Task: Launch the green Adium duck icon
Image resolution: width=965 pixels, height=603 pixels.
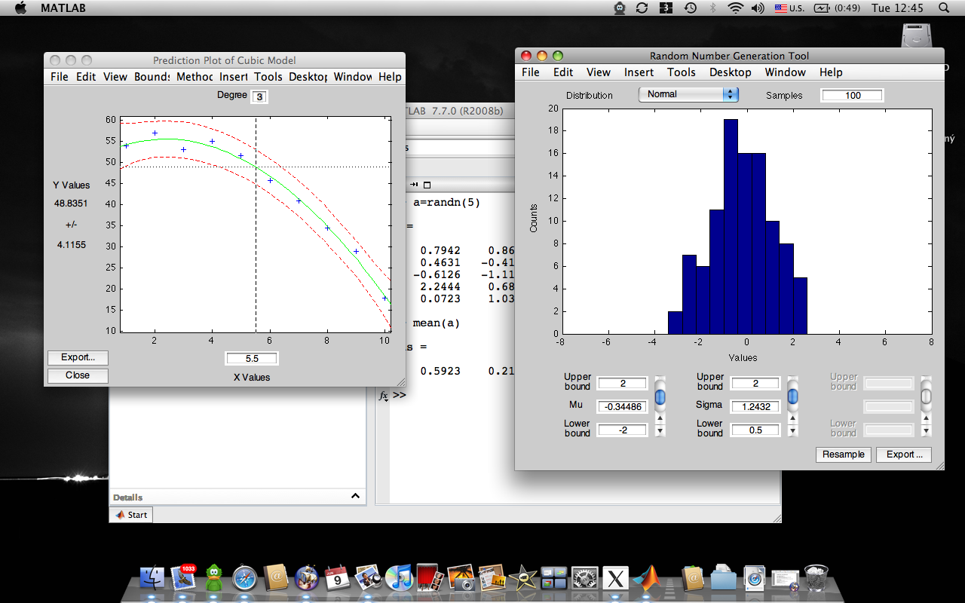Action: pos(215,578)
